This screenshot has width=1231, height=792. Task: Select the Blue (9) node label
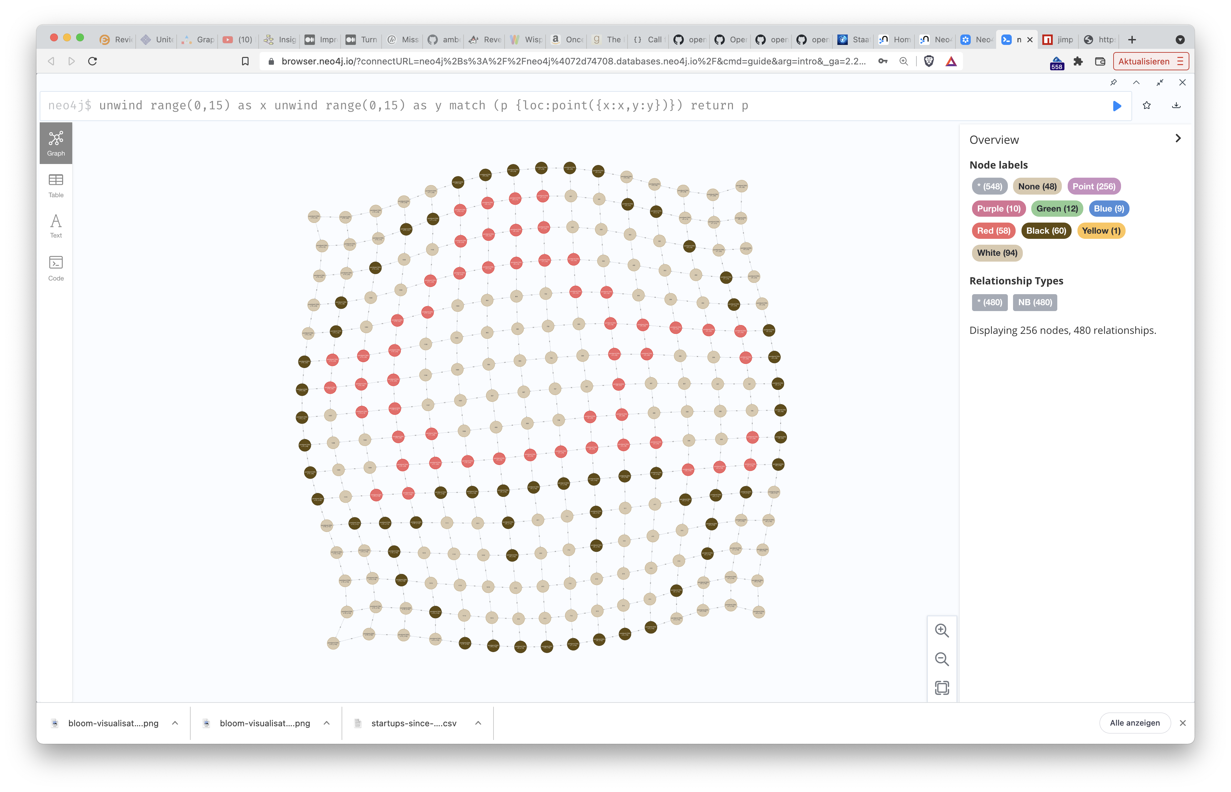coord(1108,209)
